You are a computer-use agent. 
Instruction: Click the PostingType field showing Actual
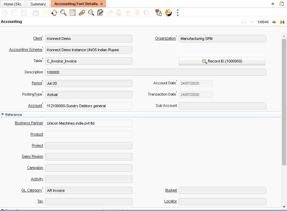pyautogui.click(x=89, y=95)
